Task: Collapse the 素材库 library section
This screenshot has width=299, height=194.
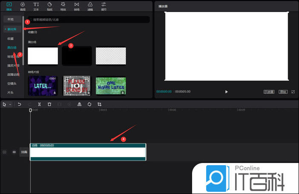Action: point(12,29)
